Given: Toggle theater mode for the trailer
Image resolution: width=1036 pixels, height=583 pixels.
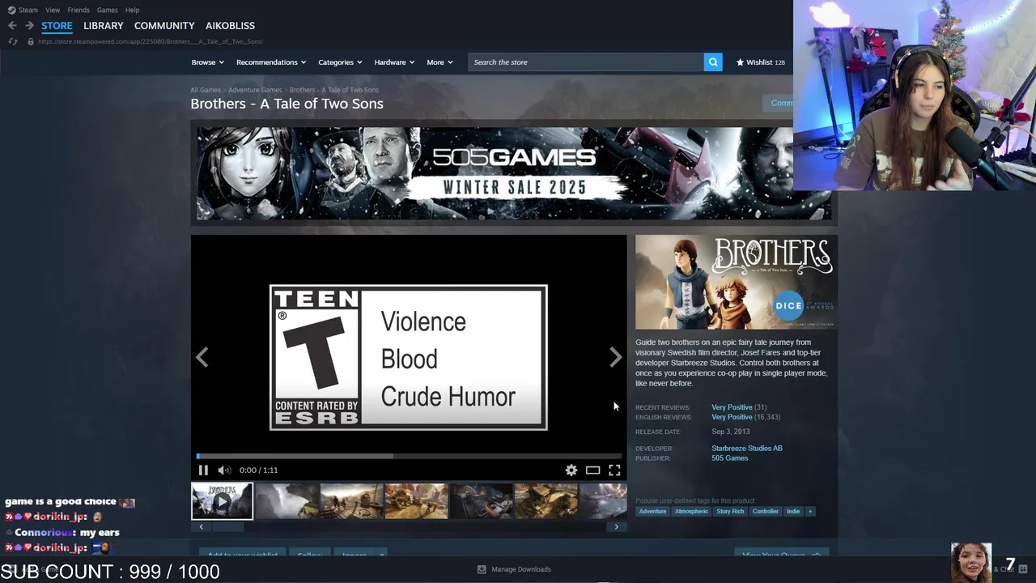Looking at the screenshot, I should (x=592, y=470).
